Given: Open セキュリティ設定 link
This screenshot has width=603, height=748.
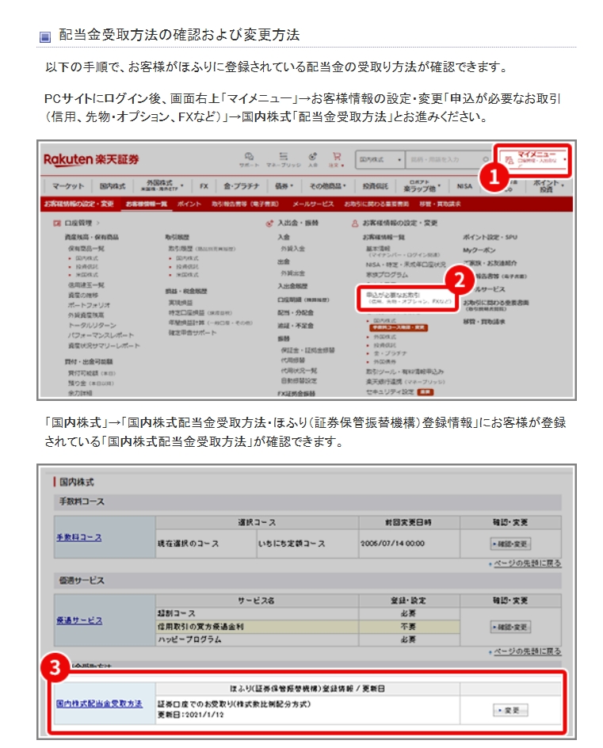Looking at the screenshot, I should coord(390,392).
